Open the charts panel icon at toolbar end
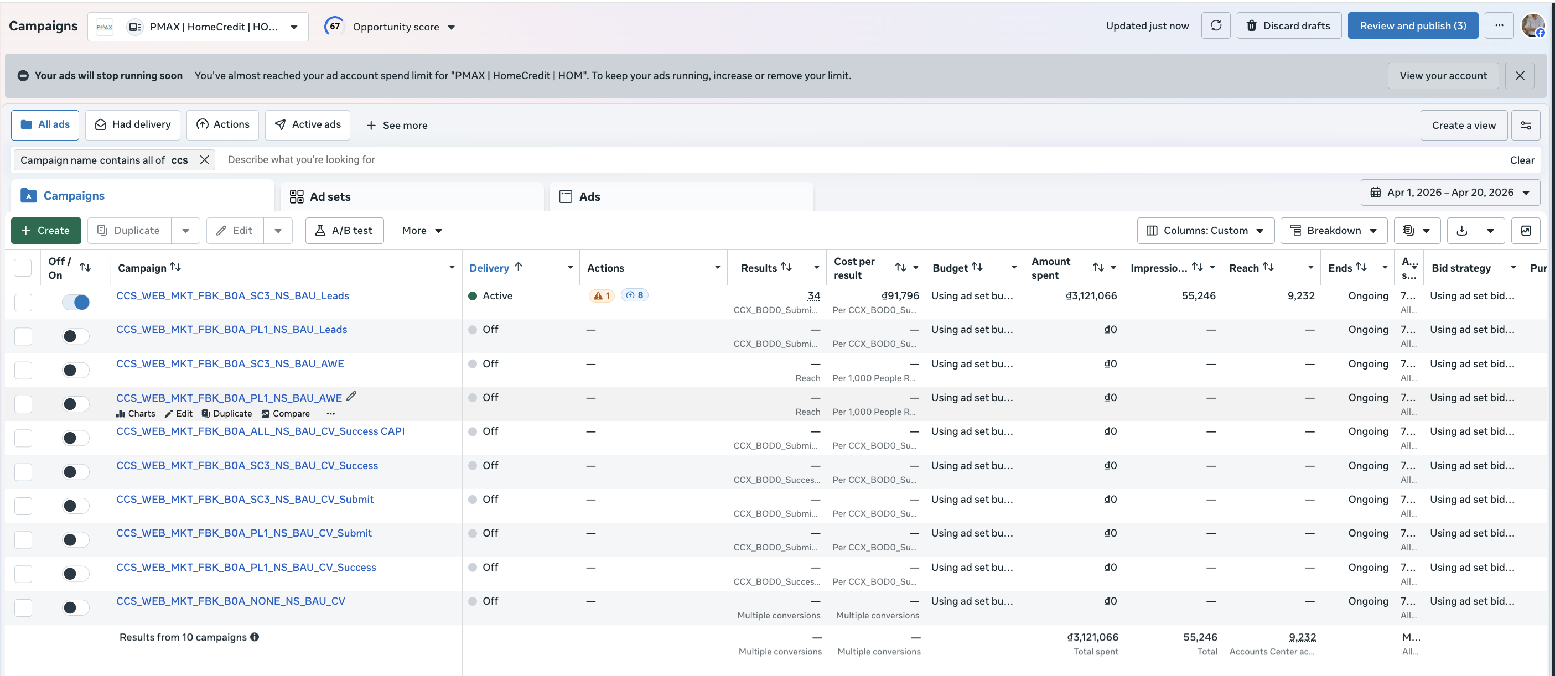Viewport: 1555px width, 676px height. (x=1526, y=231)
